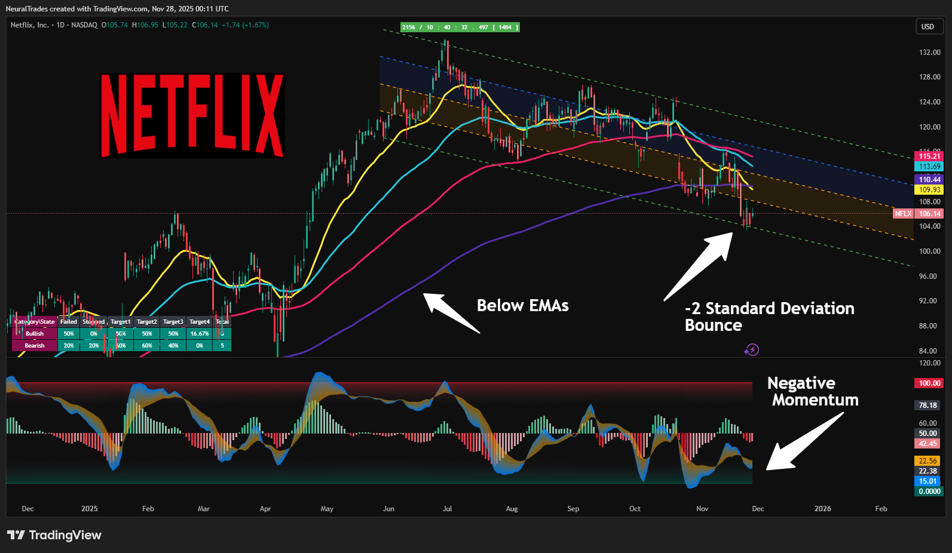
Task: Click the Bearish Target3 40% cell
Action: click(x=173, y=346)
